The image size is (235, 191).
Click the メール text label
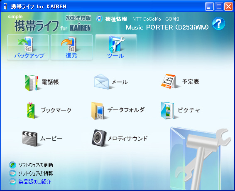120,82
